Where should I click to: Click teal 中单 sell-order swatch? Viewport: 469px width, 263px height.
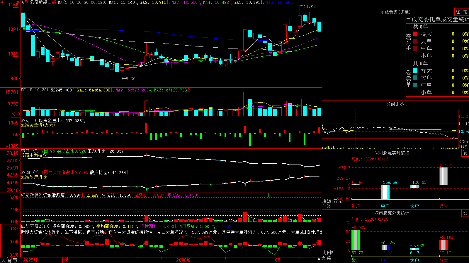pos(415,85)
